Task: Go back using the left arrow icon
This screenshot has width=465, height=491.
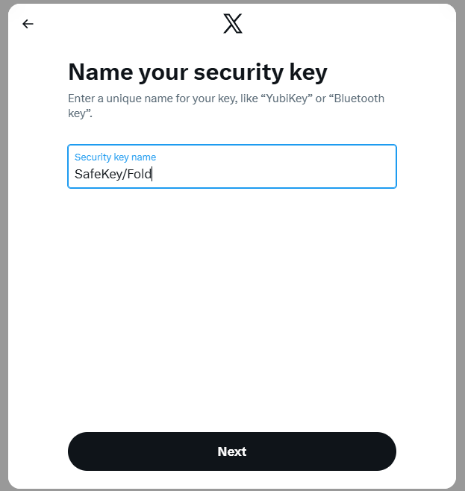Action: point(28,24)
